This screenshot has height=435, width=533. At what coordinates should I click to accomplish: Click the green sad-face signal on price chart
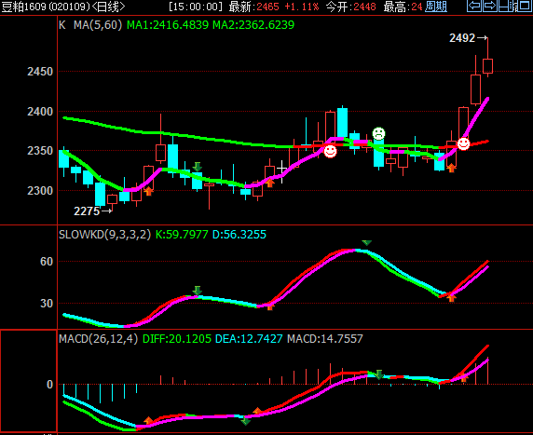coord(378,133)
